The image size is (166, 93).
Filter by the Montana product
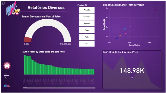coord(87,24)
